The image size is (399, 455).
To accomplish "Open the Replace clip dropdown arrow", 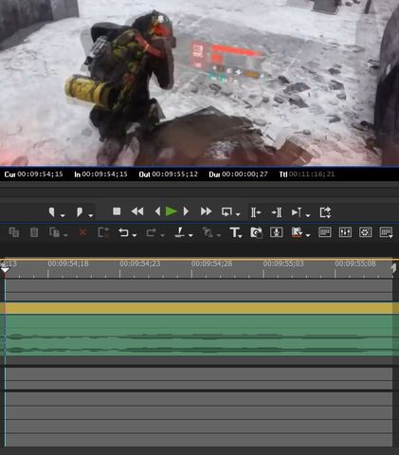I will click(x=65, y=235).
